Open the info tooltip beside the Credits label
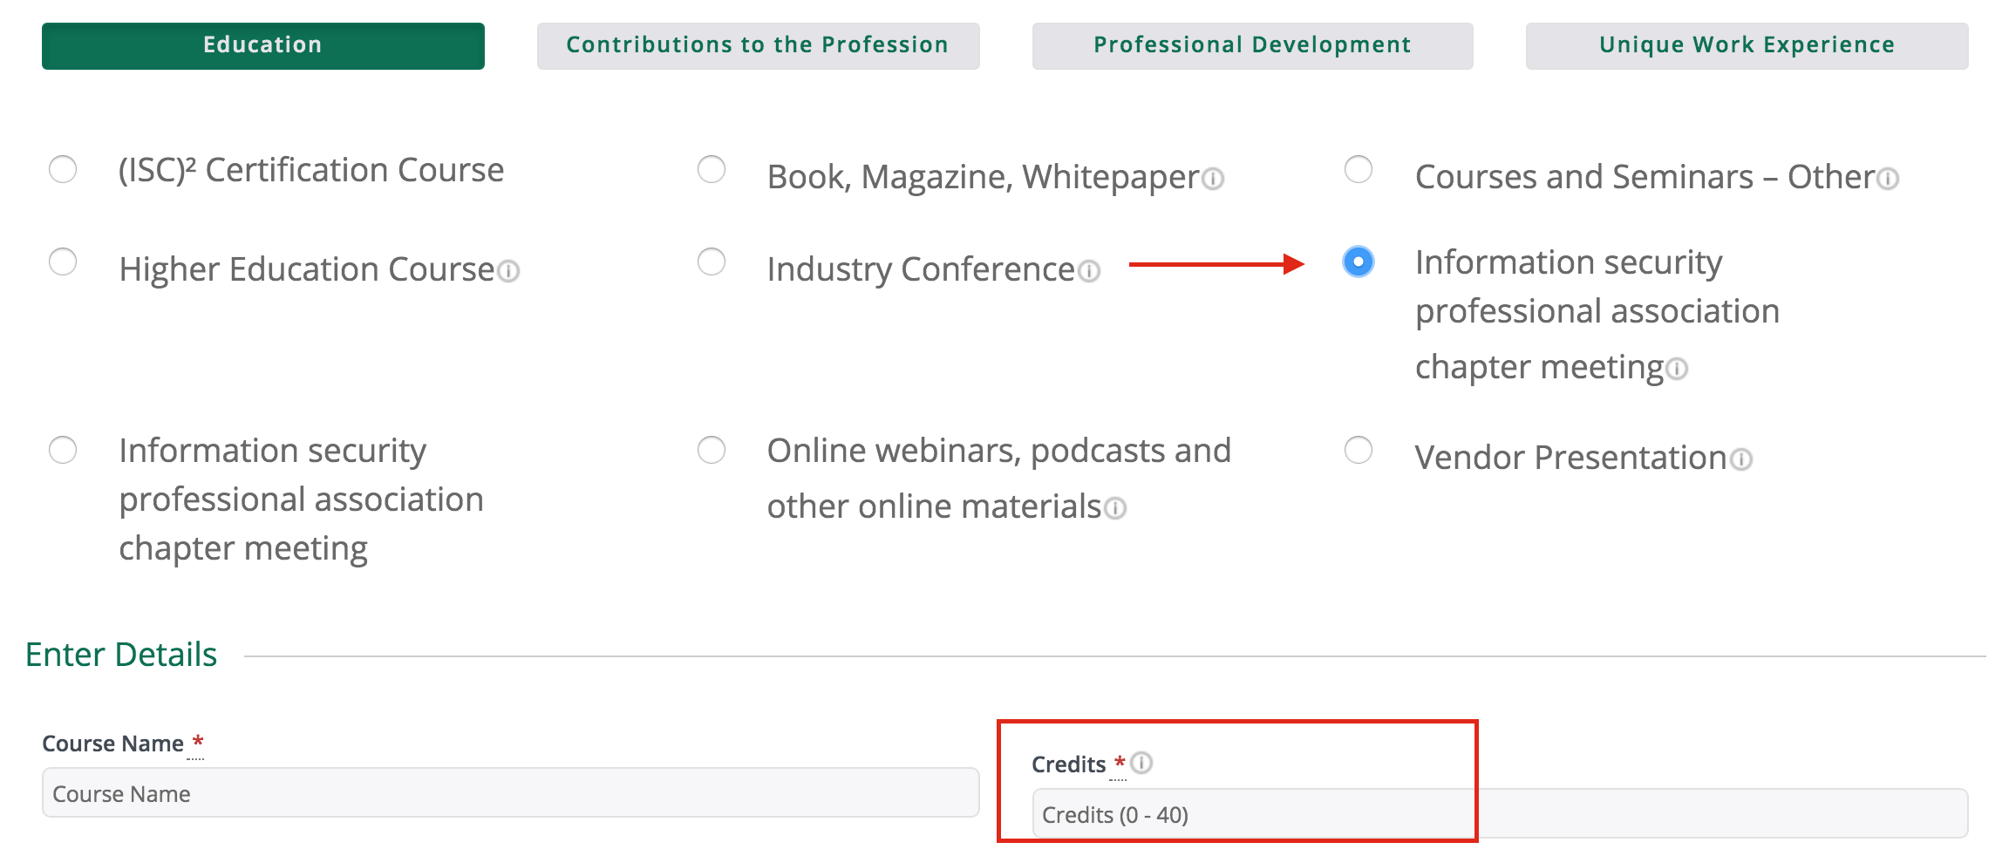Viewport: 2009px width, 856px height. point(1141,764)
